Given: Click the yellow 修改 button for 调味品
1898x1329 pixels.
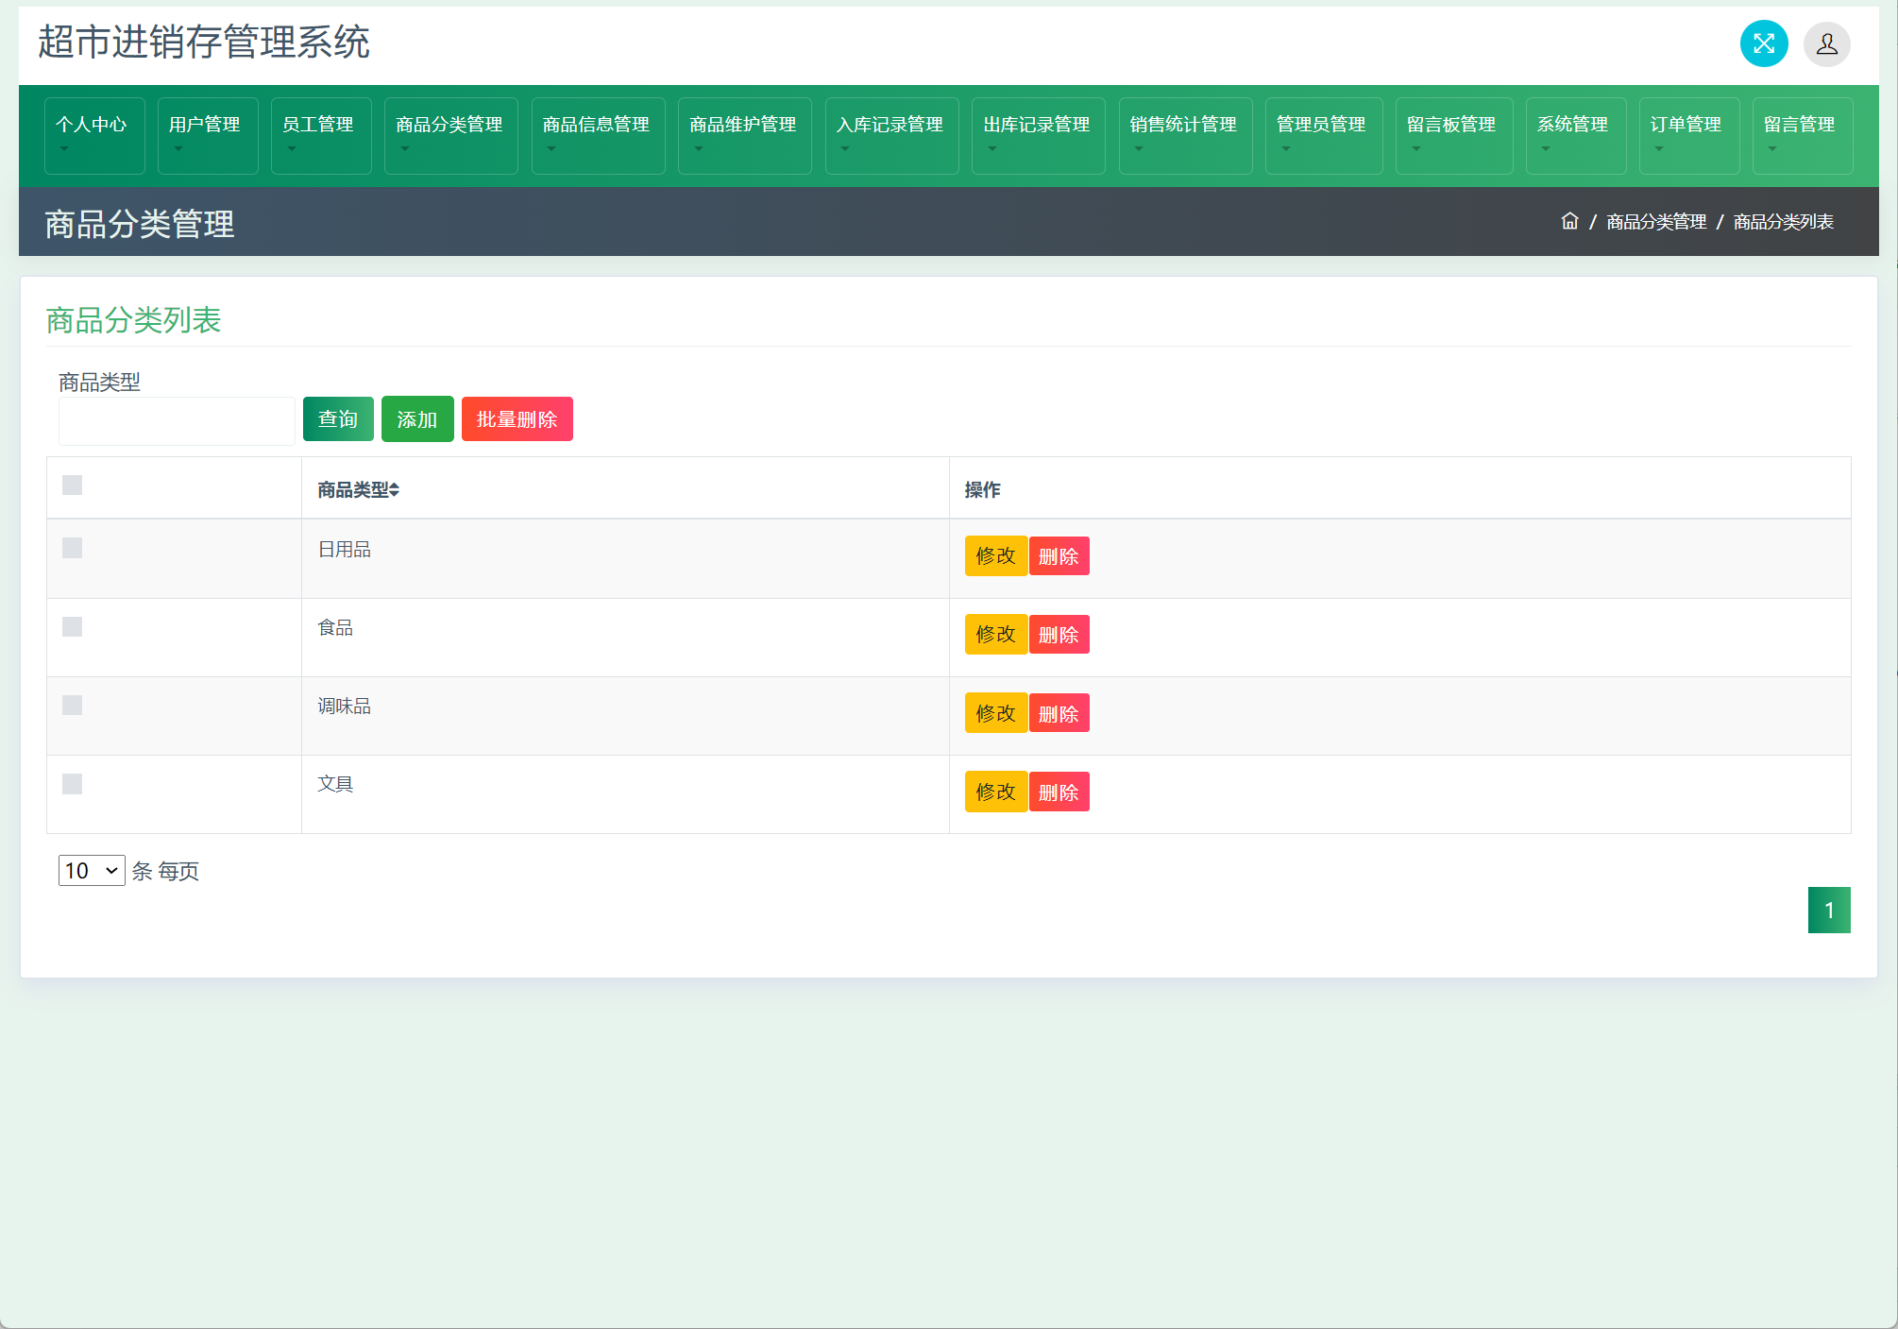Looking at the screenshot, I should 995,713.
